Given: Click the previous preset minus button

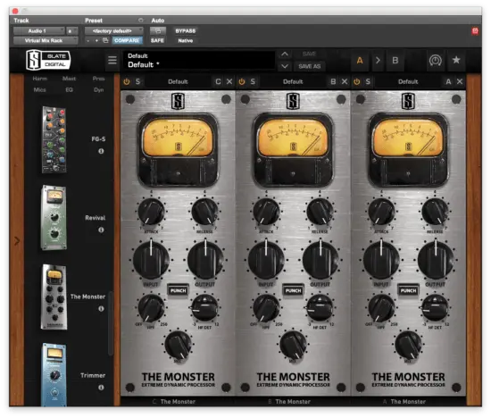Looking at the screenshot, I should [x=88, y=40].
